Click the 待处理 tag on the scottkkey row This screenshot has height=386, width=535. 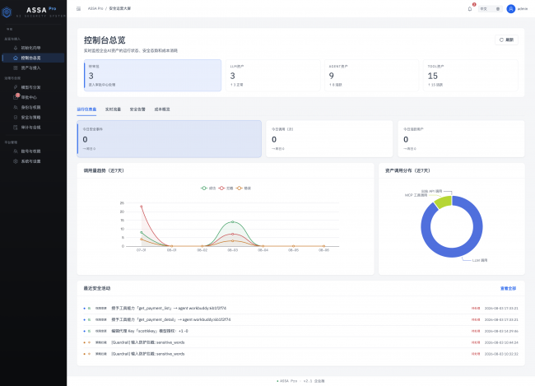coord(476,331)
